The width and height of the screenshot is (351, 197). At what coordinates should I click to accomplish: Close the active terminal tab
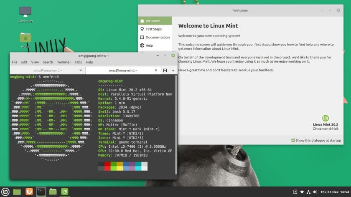pos(156,70)
